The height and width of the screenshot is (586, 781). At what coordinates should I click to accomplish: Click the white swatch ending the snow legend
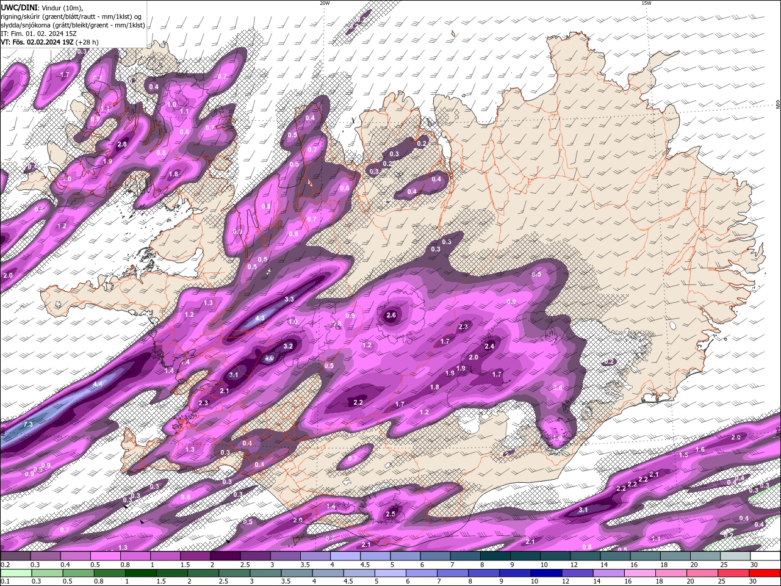coord(765,555)
